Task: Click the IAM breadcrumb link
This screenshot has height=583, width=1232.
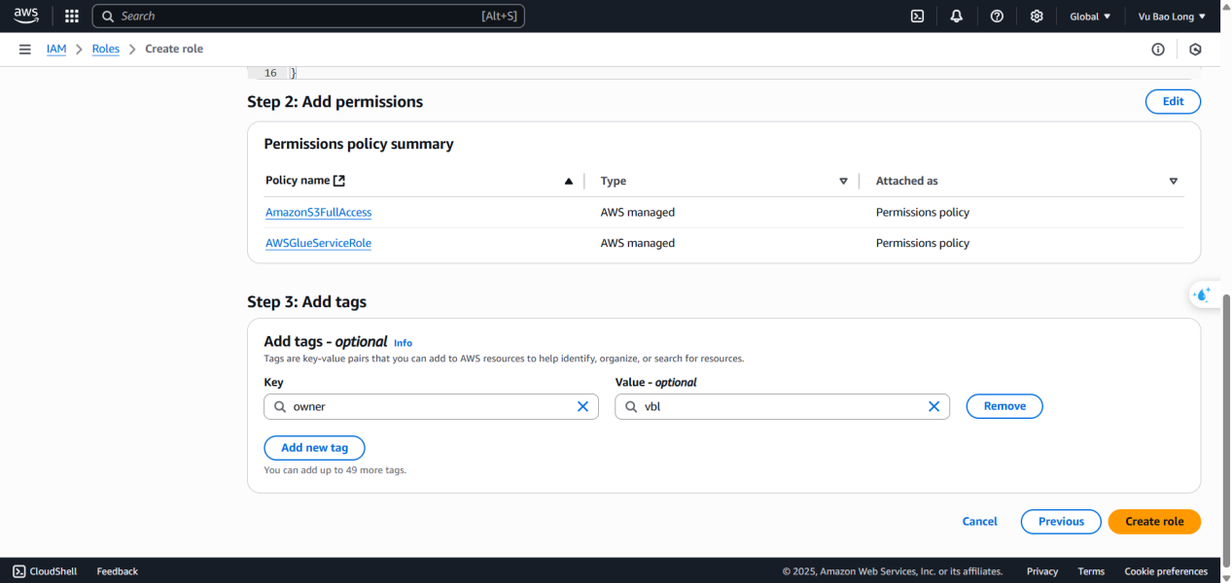Action: (x=56, y=49)
